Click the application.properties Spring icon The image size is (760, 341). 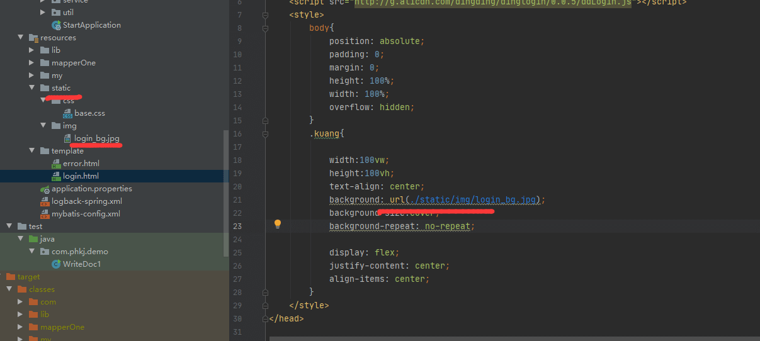point(45,189)
